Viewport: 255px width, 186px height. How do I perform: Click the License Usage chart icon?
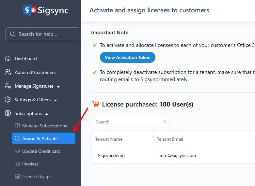coord(17,176)
